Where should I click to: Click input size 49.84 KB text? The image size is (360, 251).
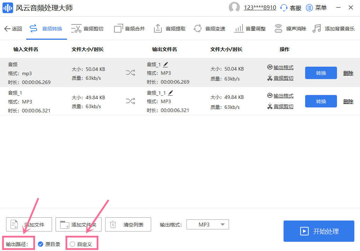(95, 97)
